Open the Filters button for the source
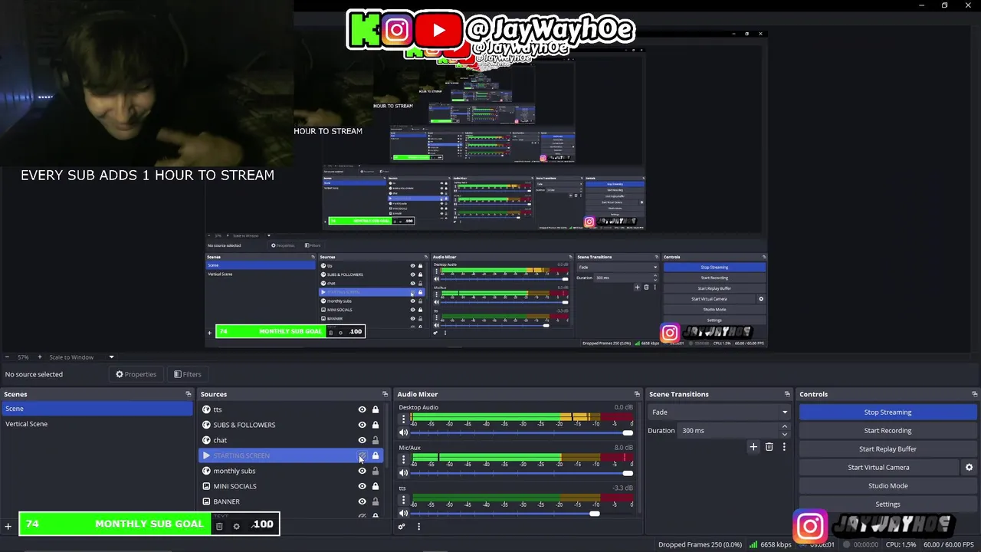This screenshot has width=981, height=552. [187, 374]
